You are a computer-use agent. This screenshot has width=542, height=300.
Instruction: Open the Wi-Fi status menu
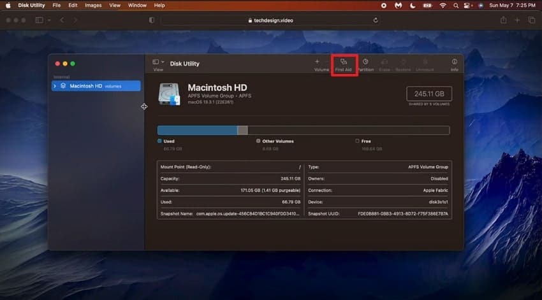point(443,6)
